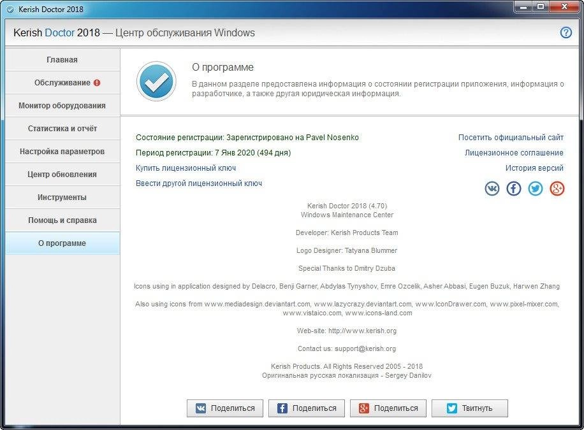
Task: Click the 'Icons using in application designed by' line
Action: click(x=347, y=286)
